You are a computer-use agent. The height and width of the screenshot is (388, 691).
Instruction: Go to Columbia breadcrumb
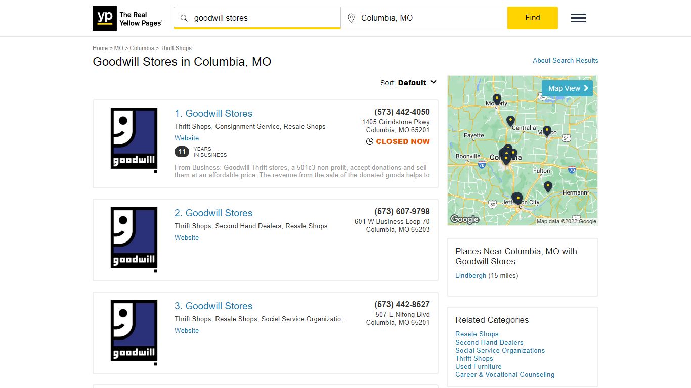[142, 48]
